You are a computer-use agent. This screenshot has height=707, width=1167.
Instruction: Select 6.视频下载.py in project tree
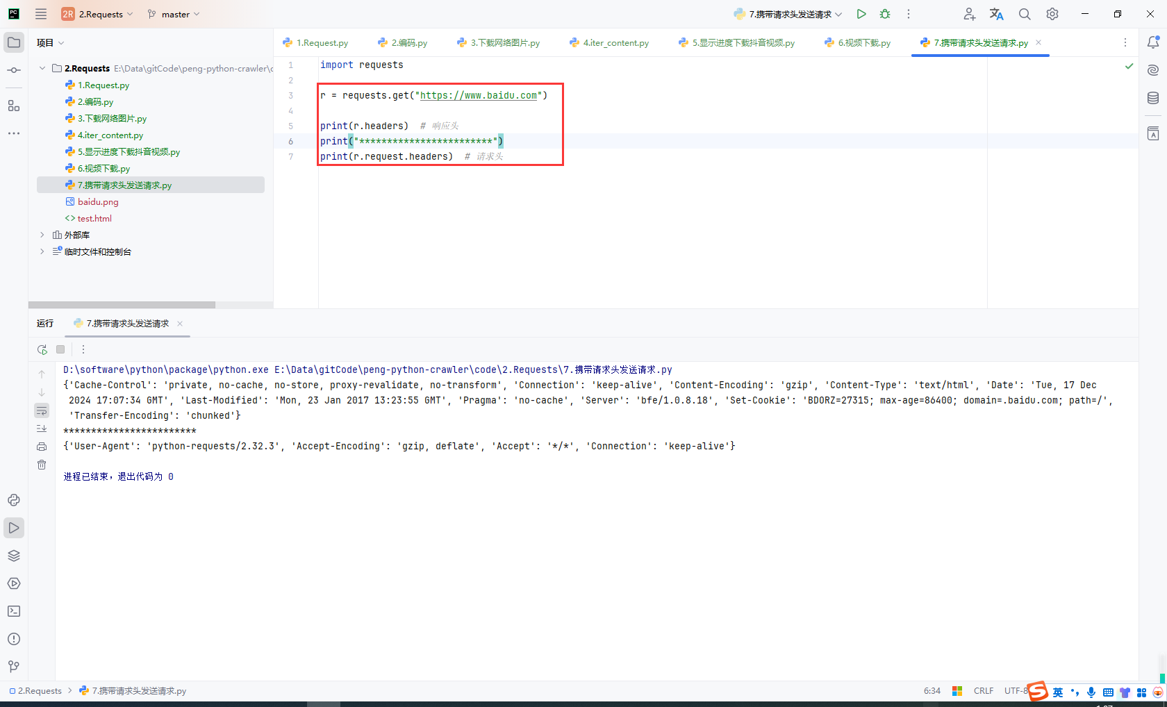104,168
